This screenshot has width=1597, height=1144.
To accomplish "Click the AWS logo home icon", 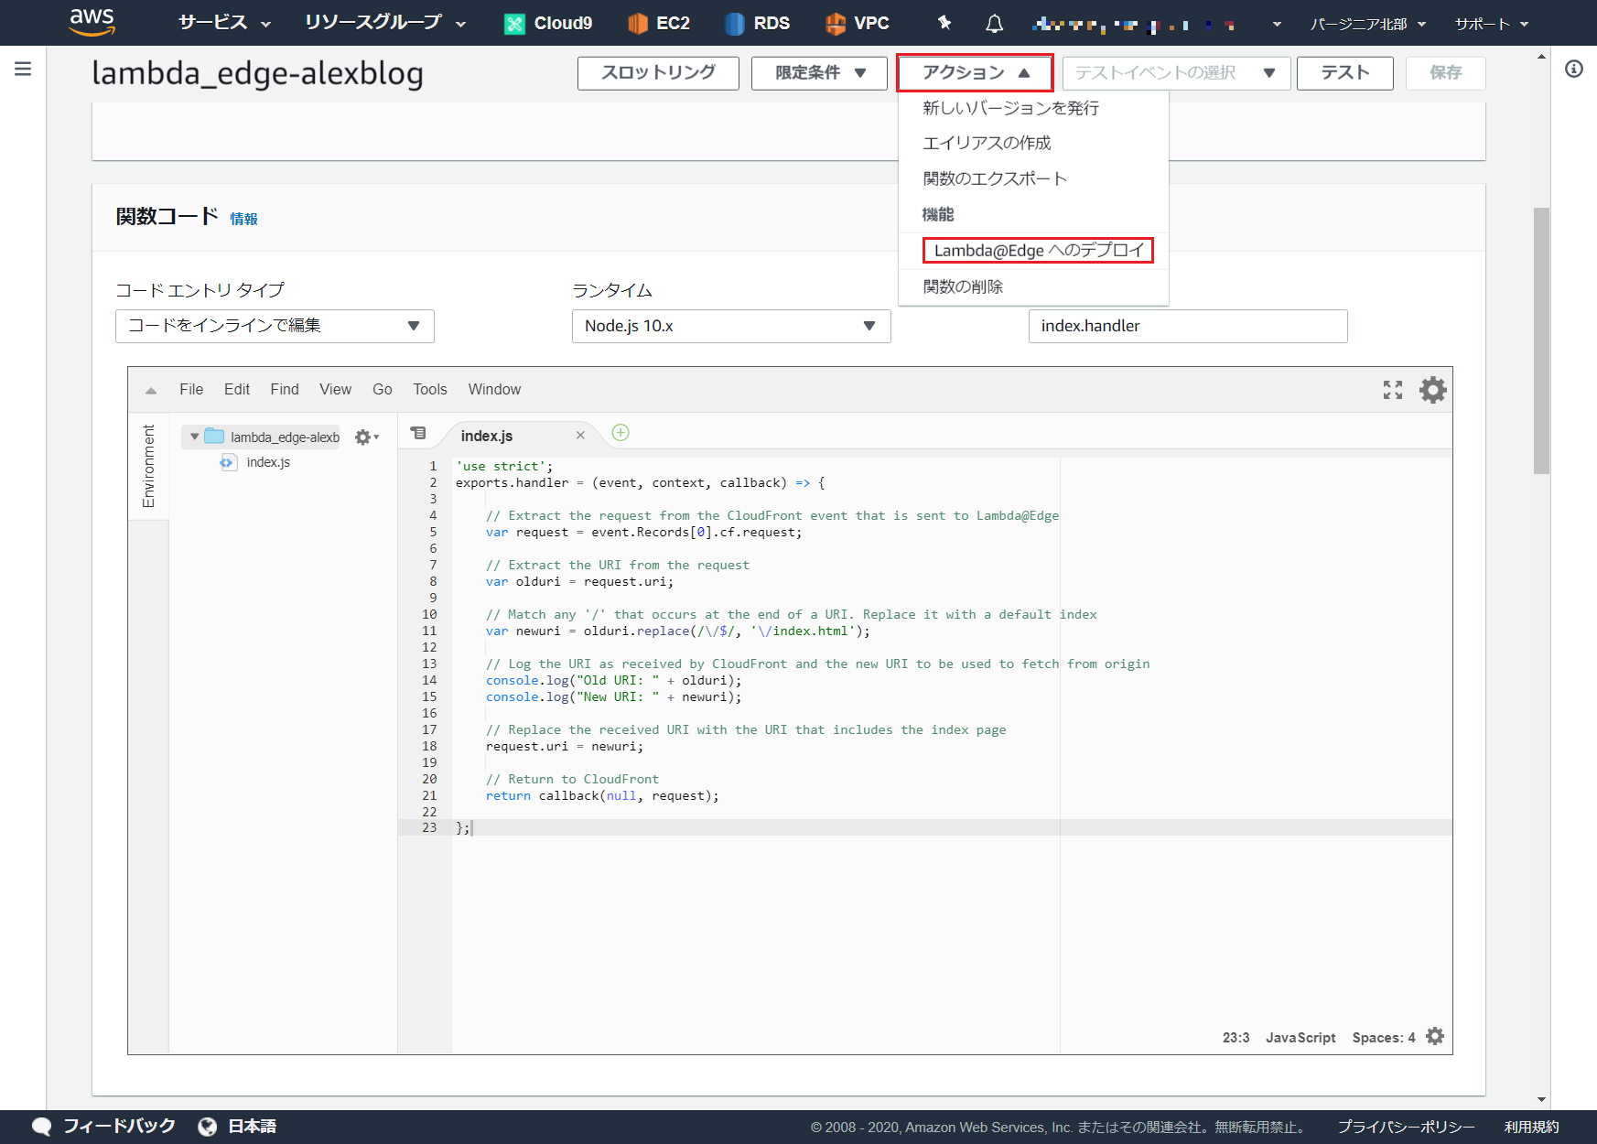I will point(92,22).
